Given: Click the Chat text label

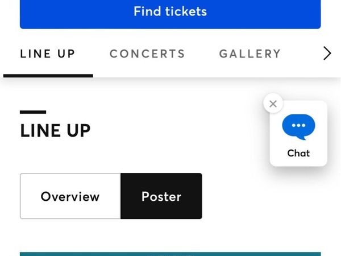Looking at the screenshot, I should click(x=298, y=153).
